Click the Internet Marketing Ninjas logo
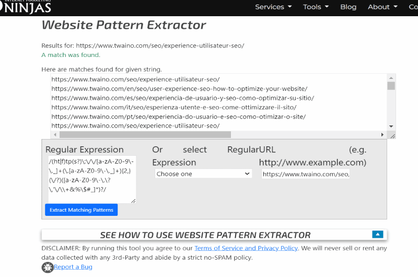The height and width of the screenshot is (277, 418). [26, 7]
